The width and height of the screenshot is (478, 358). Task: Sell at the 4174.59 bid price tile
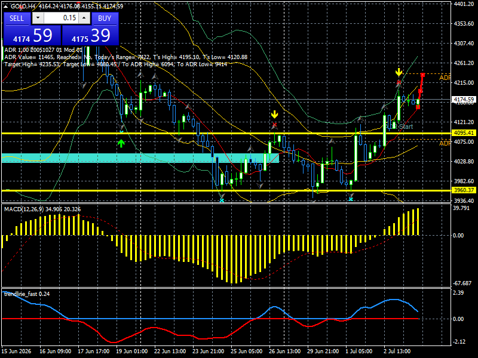click(32, 35)
